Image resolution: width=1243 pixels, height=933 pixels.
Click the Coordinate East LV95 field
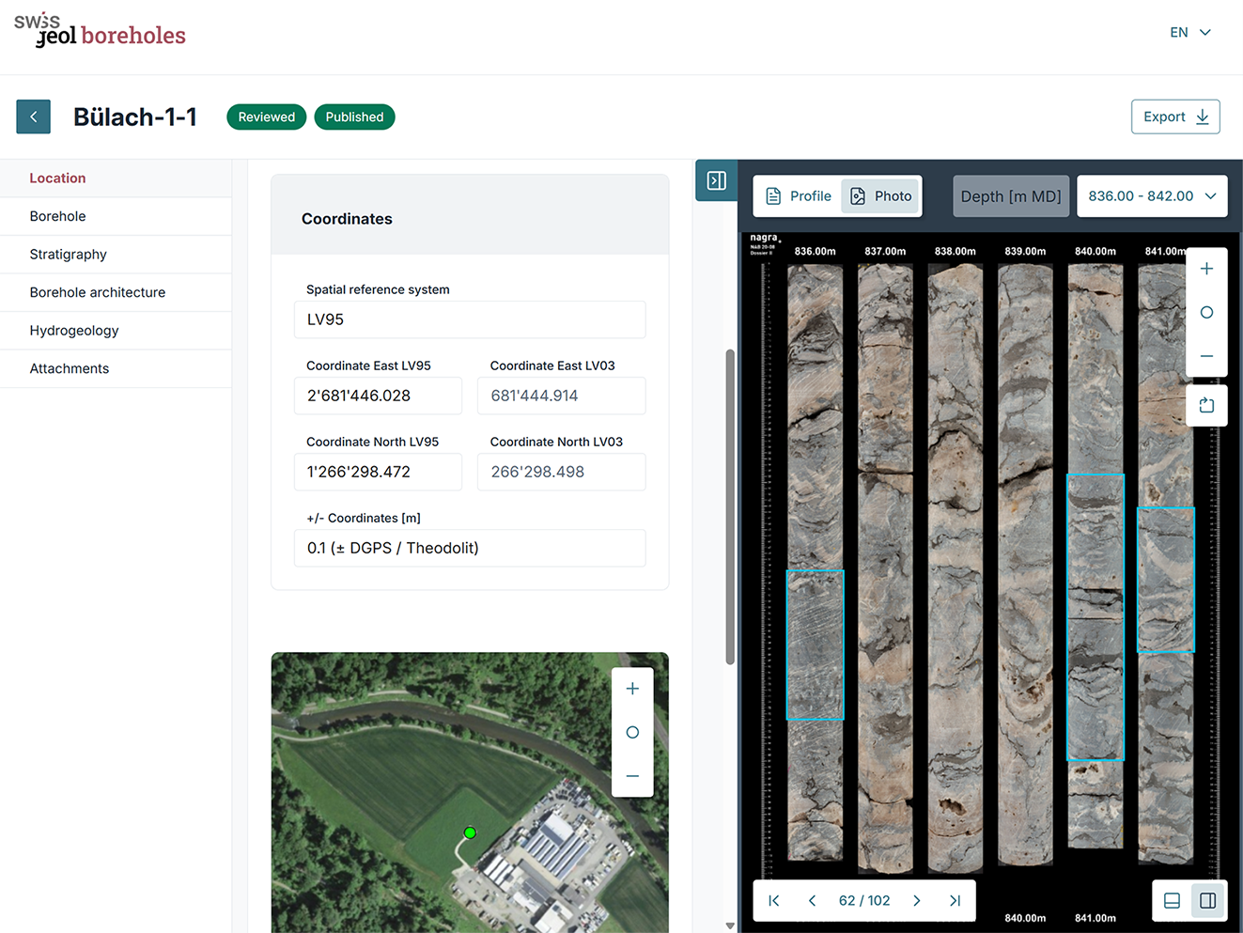click(378, 396)
